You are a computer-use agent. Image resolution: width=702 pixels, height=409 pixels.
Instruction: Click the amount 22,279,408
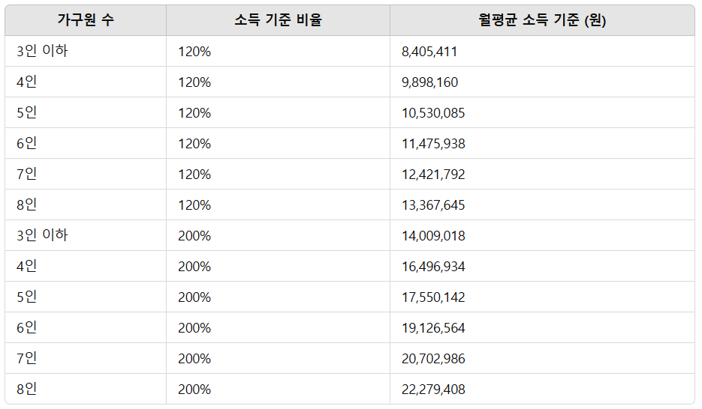click(433, 390)
